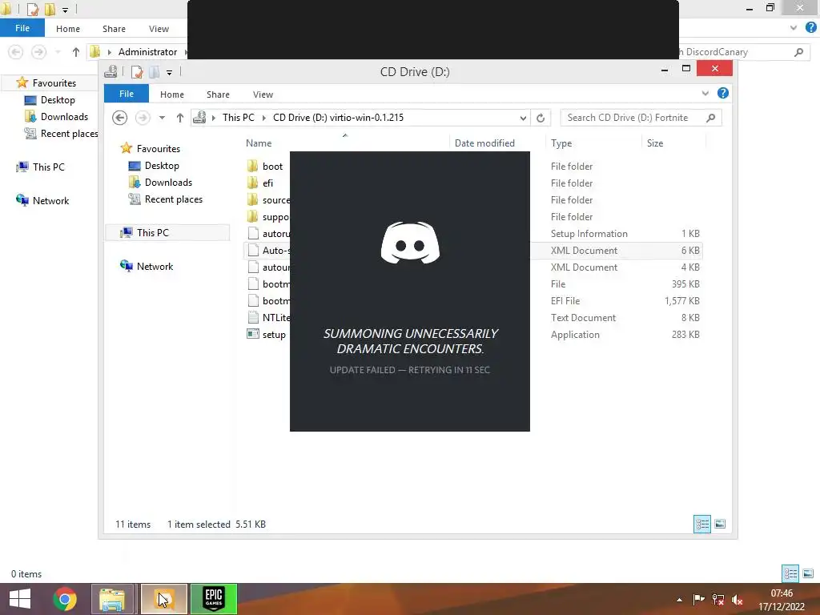Click the Discord logo on update splash
The image size is (820, 615).
tap(410, 243)
